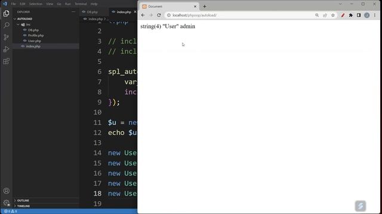Image resolution: width=382 pixels, height=214 pixels.
Task: Click the index.php breadcrumb item
Action: (x=95, y=19)
